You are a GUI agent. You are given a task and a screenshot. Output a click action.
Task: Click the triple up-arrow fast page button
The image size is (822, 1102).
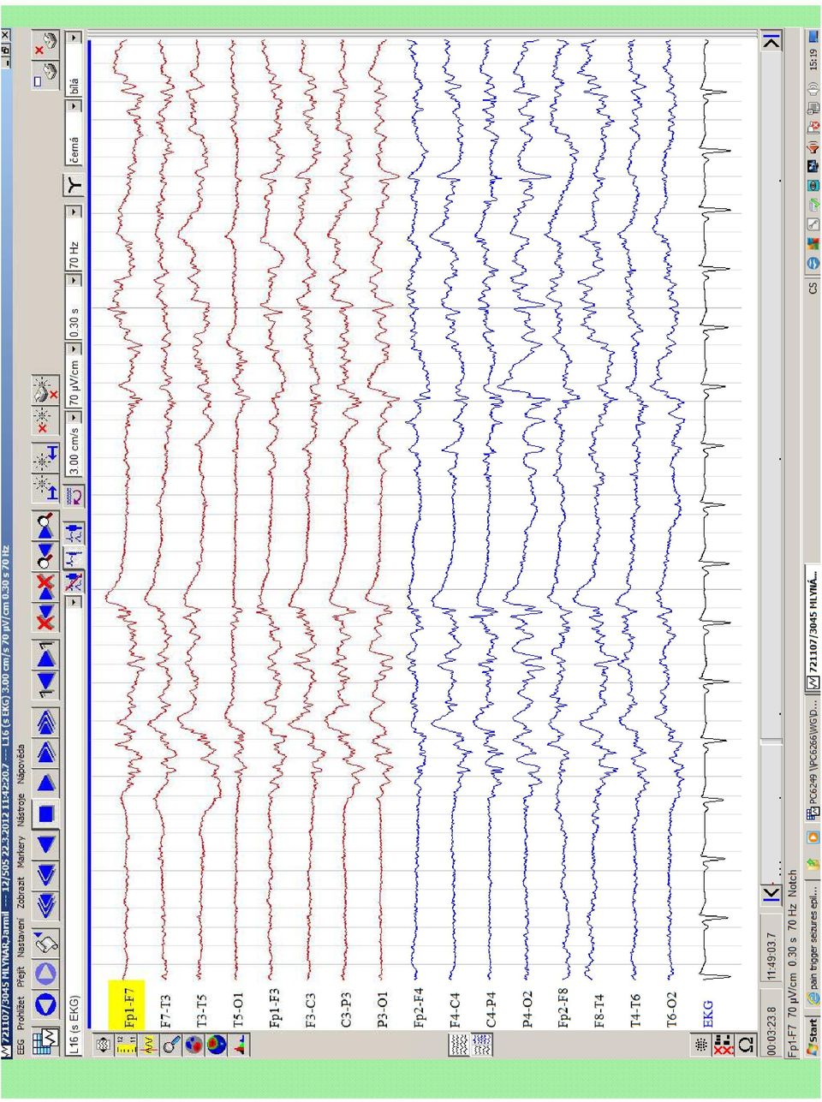[45, 721]
